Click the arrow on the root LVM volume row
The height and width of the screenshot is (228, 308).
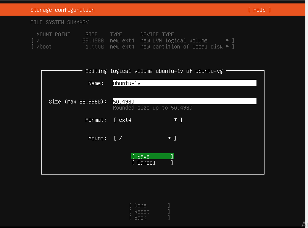228,40
